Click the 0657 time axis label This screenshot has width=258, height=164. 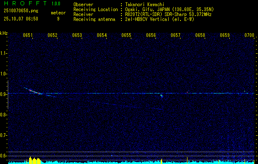tap(176, 35)
